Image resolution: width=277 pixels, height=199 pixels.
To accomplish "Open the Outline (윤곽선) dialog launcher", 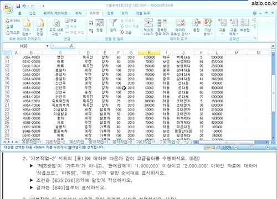I will click(x=255, y=38).
